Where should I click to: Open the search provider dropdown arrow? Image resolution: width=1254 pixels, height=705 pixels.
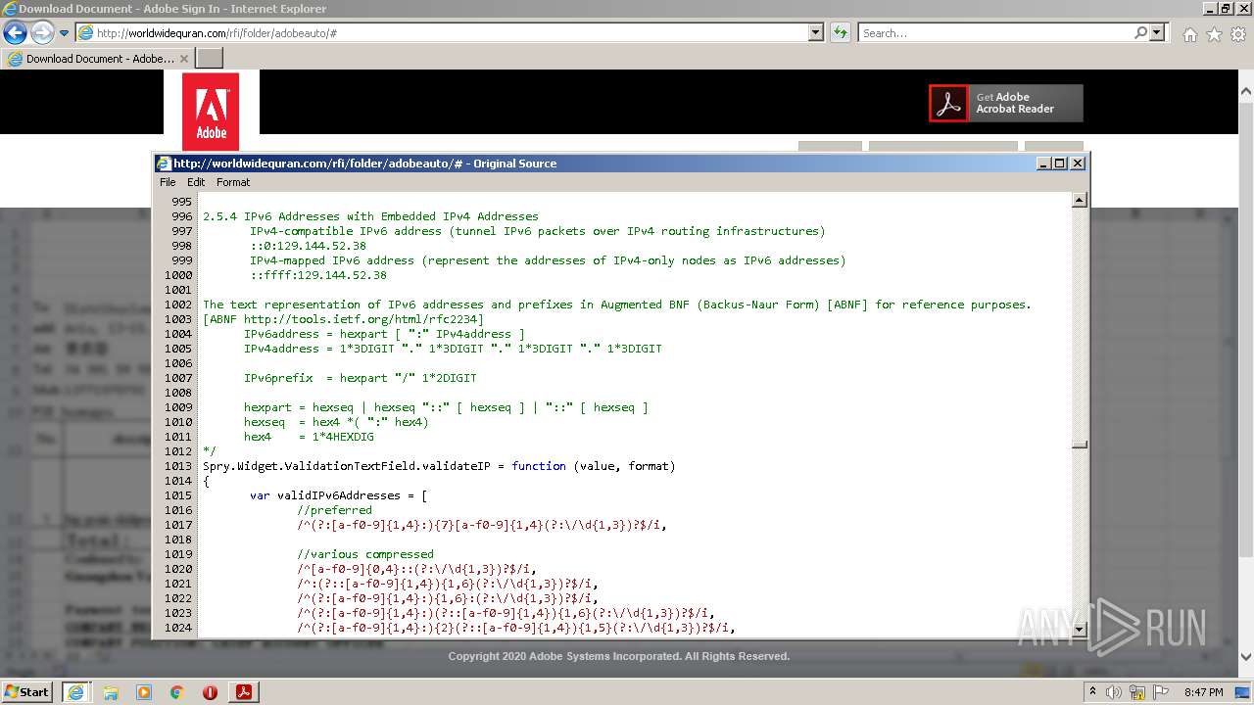pos(1157,32)
